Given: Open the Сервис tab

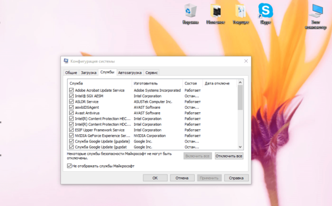Looking at the screenshot, I should [152, 73].
